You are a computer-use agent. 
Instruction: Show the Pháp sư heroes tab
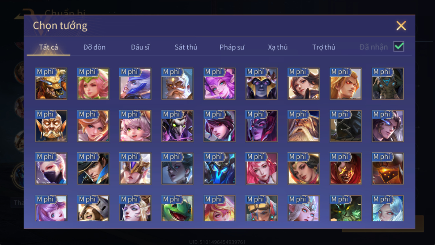pyautogui.click(x=232, y=47)
